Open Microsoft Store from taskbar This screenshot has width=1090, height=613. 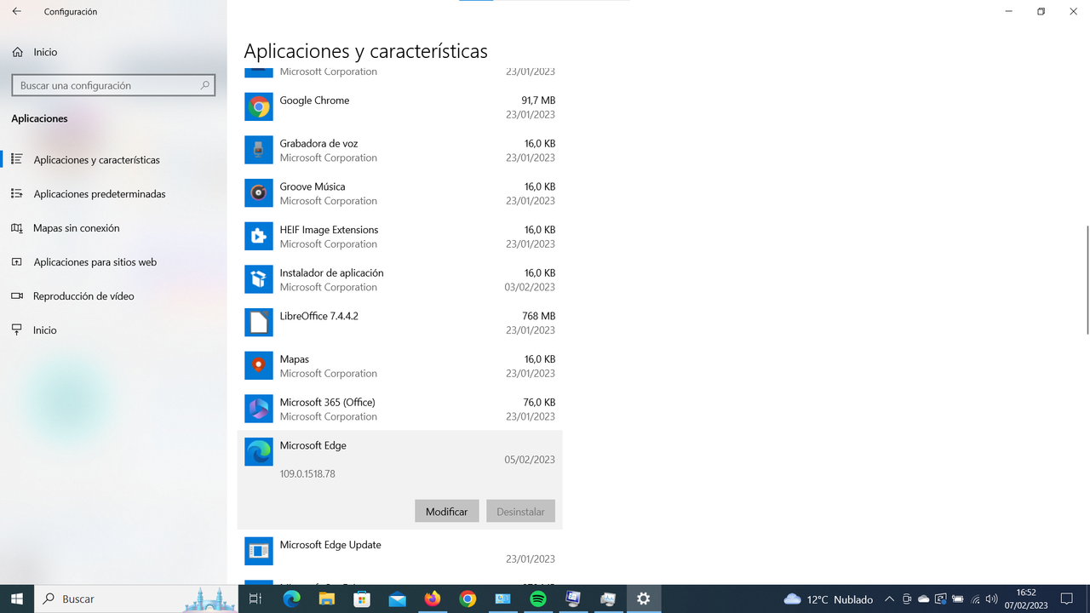(x=362, y=599)
